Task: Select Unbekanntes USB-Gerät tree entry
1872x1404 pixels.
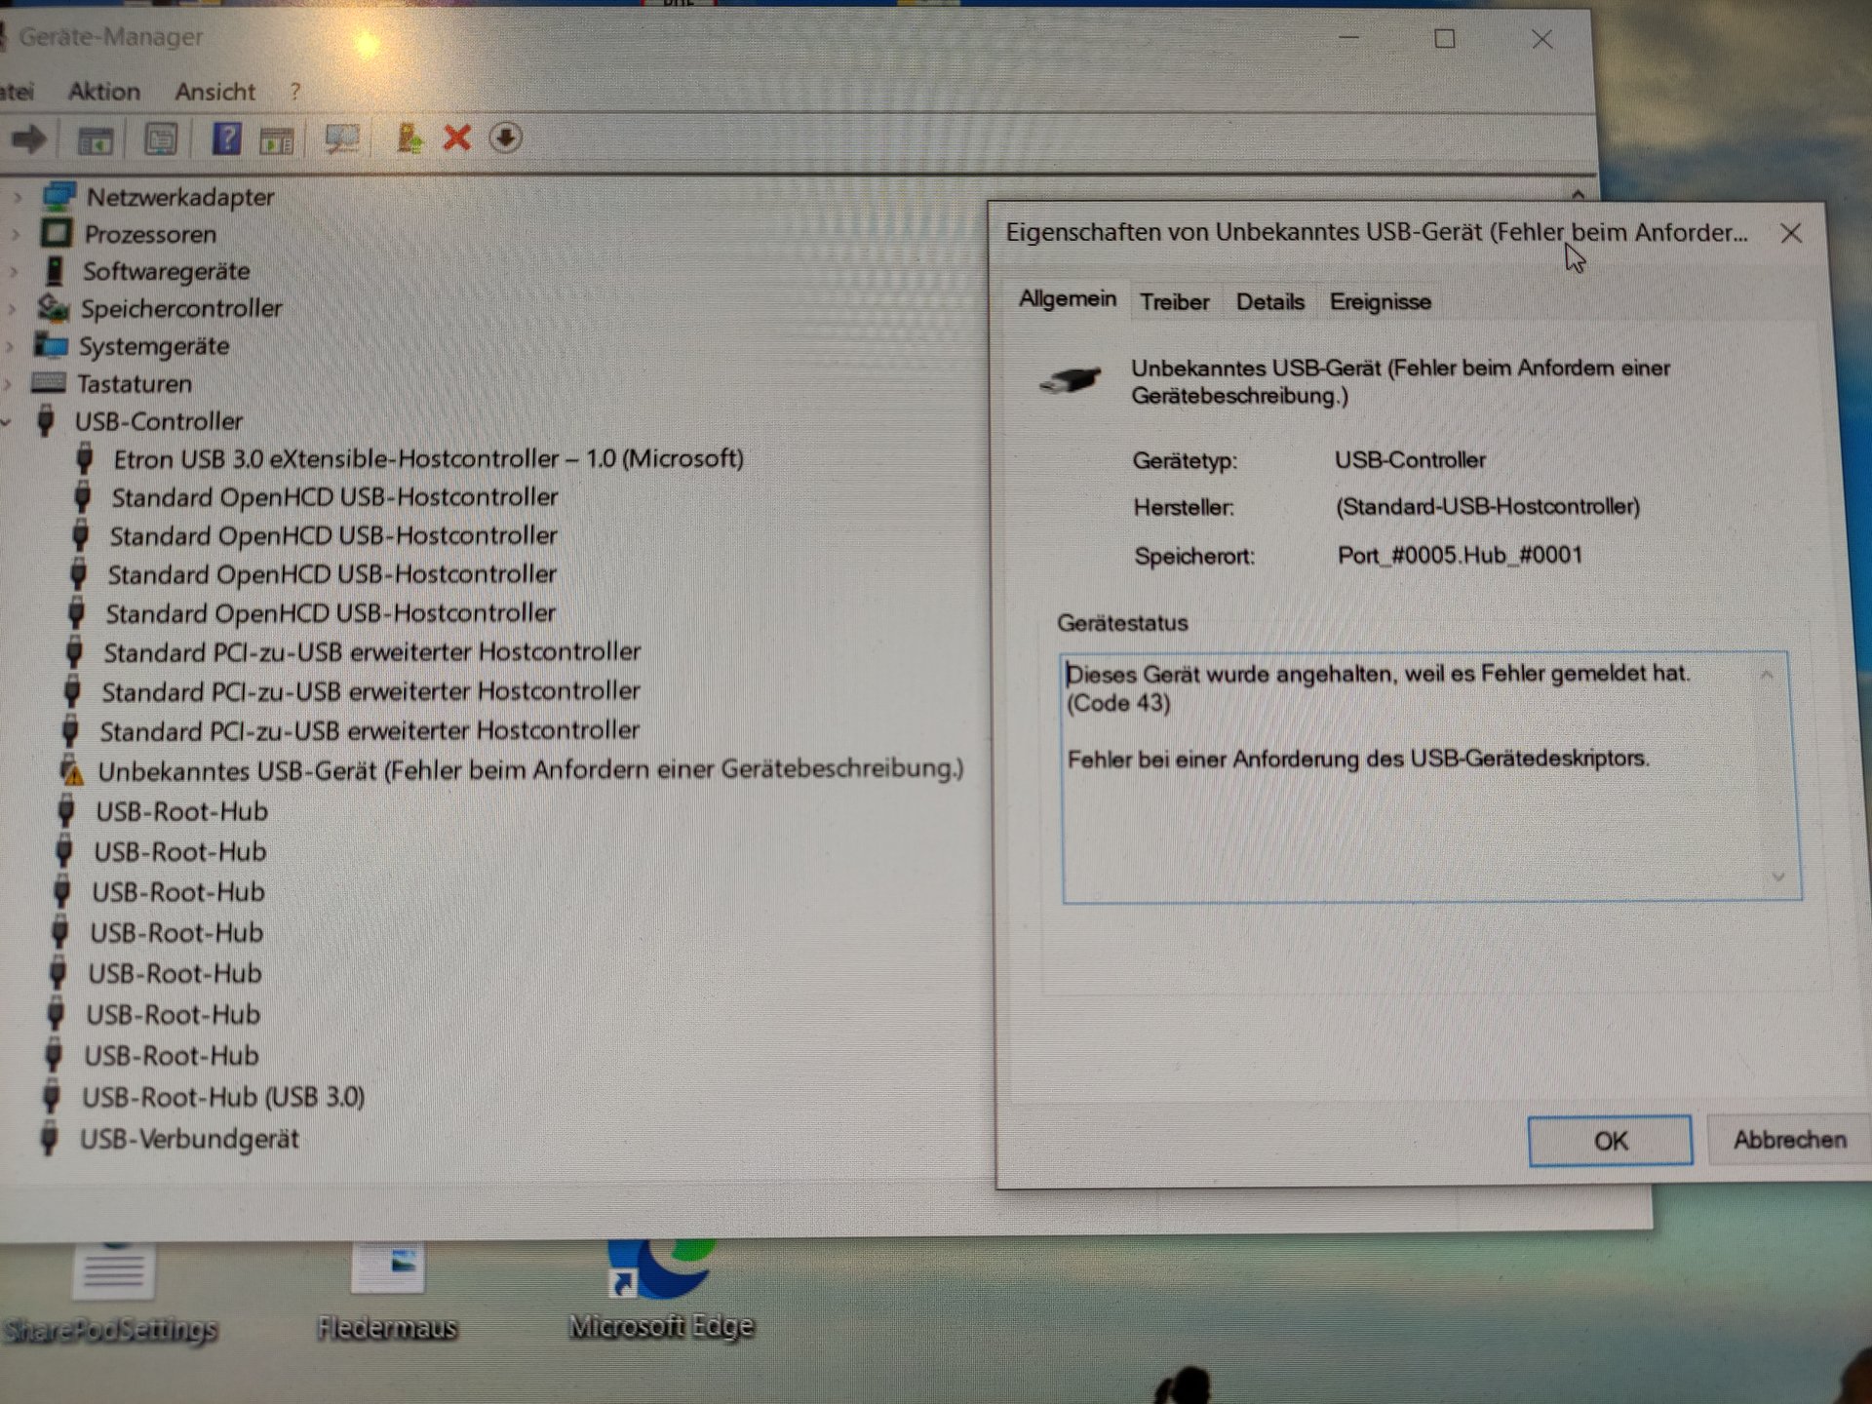Action: point(529,770)
